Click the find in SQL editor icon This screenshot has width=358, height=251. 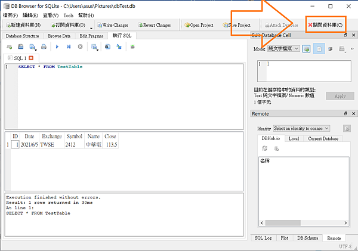tap(107, 47)
